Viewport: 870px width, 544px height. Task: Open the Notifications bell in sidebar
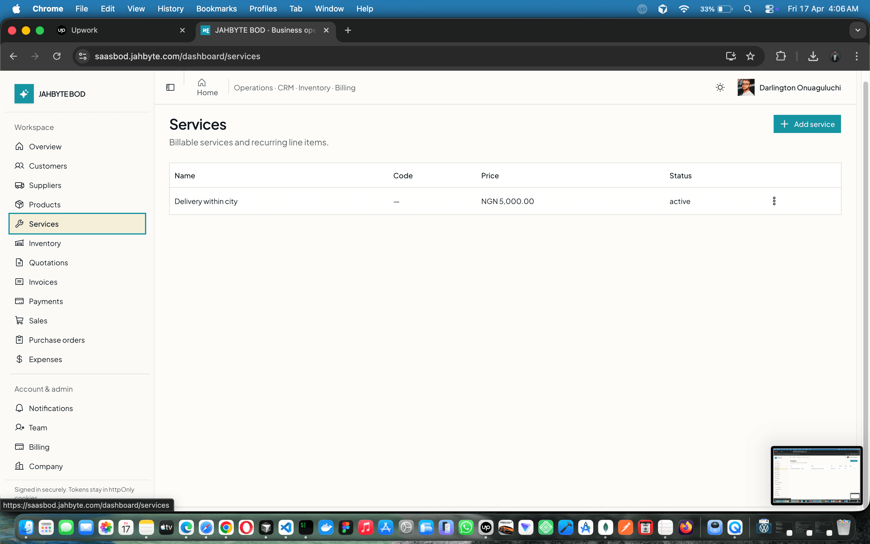coord(19,408)
